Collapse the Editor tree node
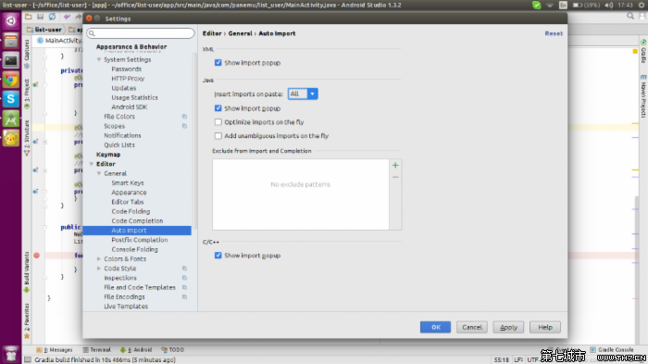 click(92, 164)
